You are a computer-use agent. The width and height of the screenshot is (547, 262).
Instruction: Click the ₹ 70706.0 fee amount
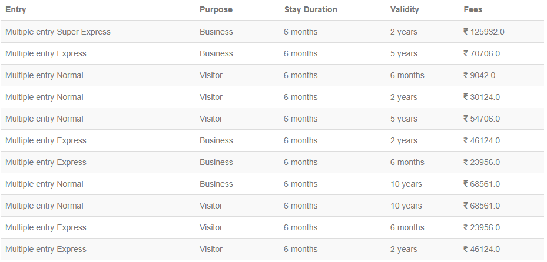coord(482,53)
